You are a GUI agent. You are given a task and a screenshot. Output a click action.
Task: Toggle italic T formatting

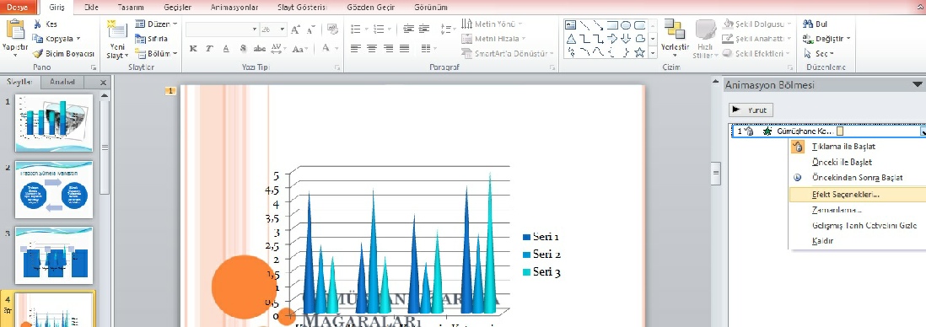[x=209, y=48]
